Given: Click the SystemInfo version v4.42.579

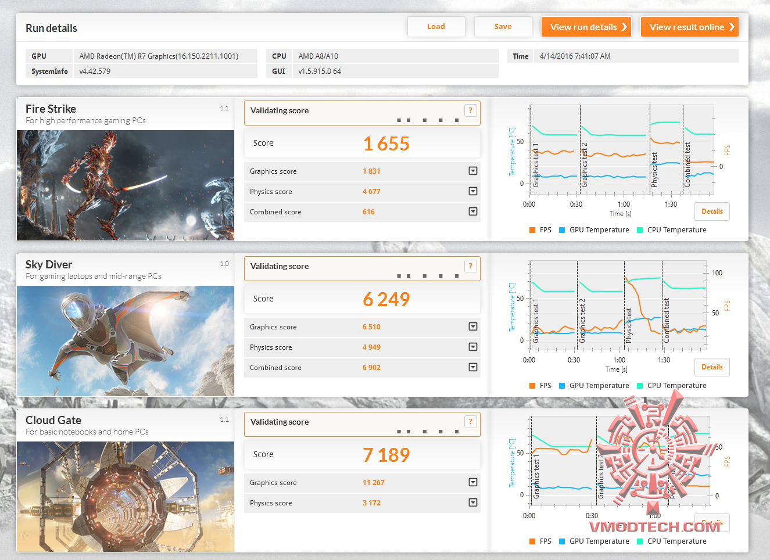Looking at the screenshot, I should pos(165,71).
